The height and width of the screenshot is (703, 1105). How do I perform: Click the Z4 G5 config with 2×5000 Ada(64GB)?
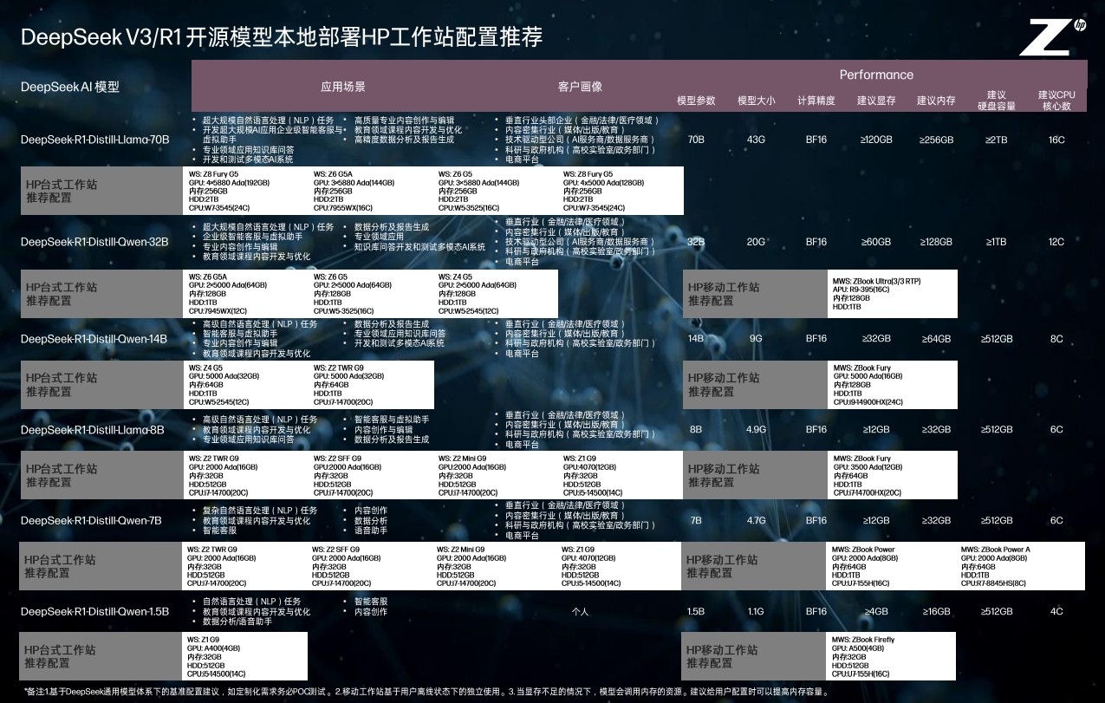tap(478, 294)
